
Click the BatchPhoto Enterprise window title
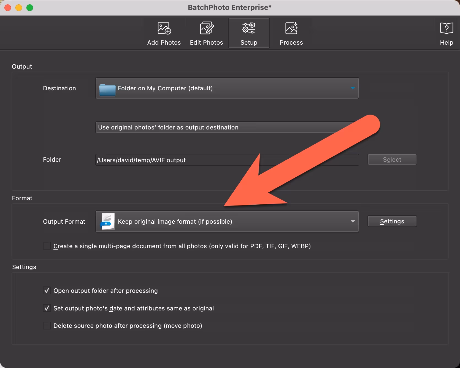click(230, 7)
